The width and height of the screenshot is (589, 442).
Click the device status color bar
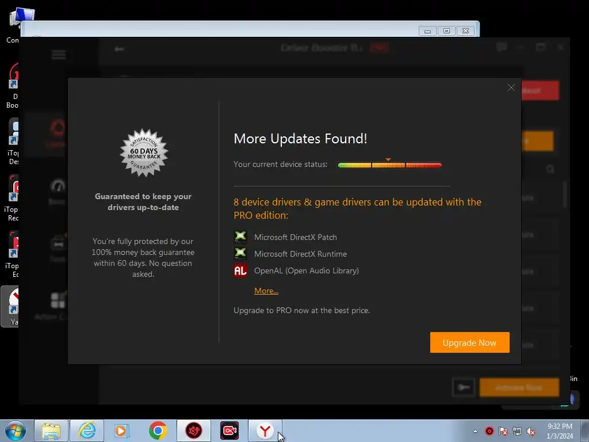tap(389, 165)
